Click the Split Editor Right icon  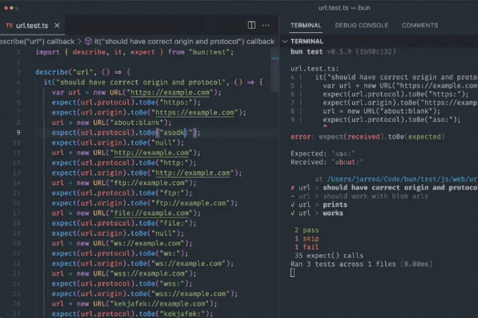[x=252, y=25]
